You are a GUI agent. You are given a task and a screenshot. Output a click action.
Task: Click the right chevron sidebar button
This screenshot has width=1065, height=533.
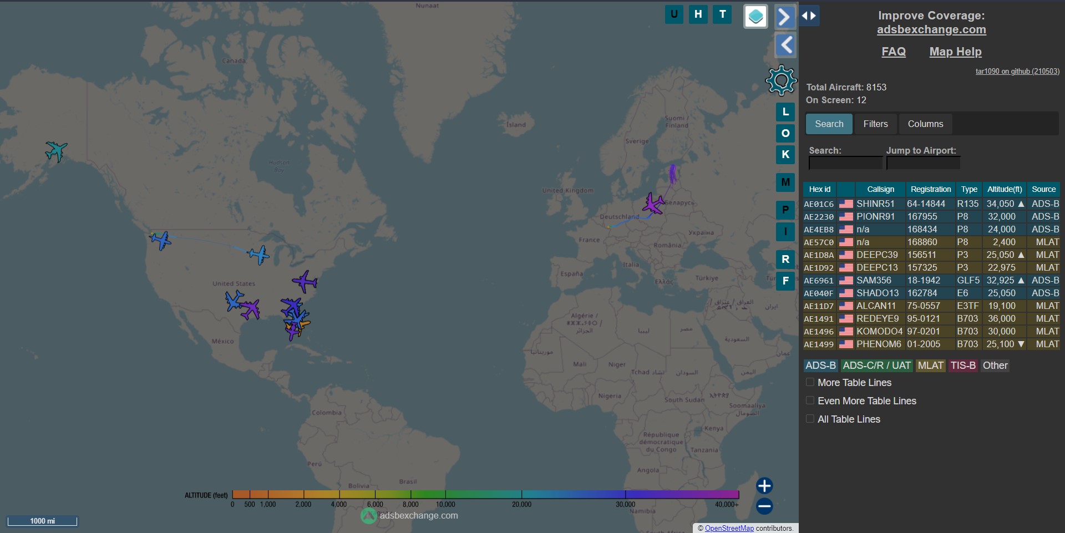[785, 17]
